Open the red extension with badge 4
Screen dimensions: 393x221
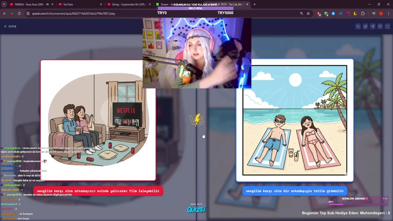click(x=319, y=14)
